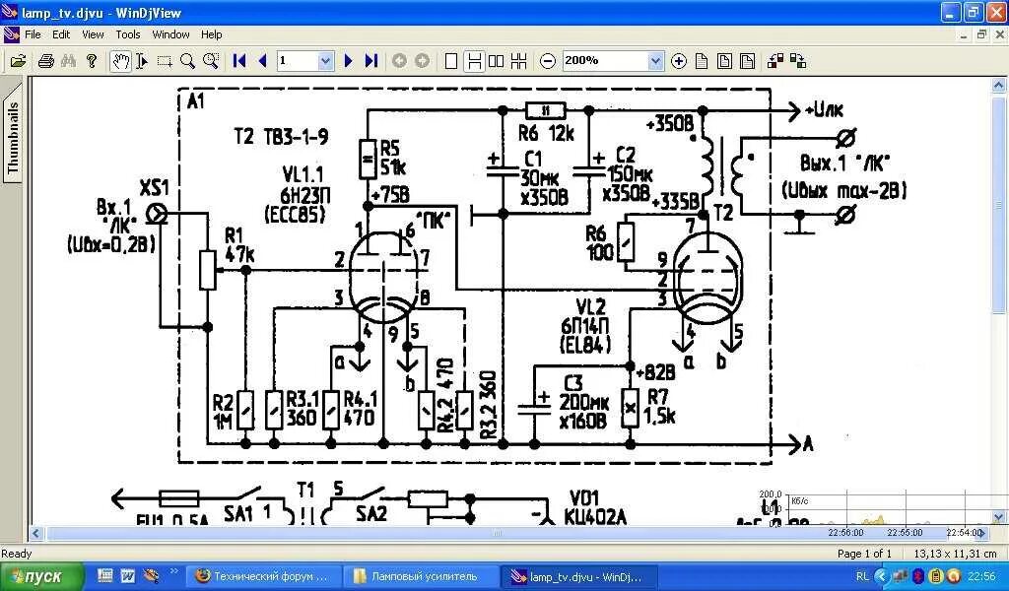Click lamp_tv.djvu WinDjView taskbar button
This screenshot has width=1009, height=591.
[x=577, y=577]
